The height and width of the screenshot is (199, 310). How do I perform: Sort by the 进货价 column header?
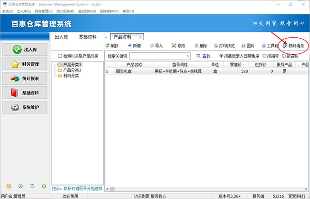point(261,65)
